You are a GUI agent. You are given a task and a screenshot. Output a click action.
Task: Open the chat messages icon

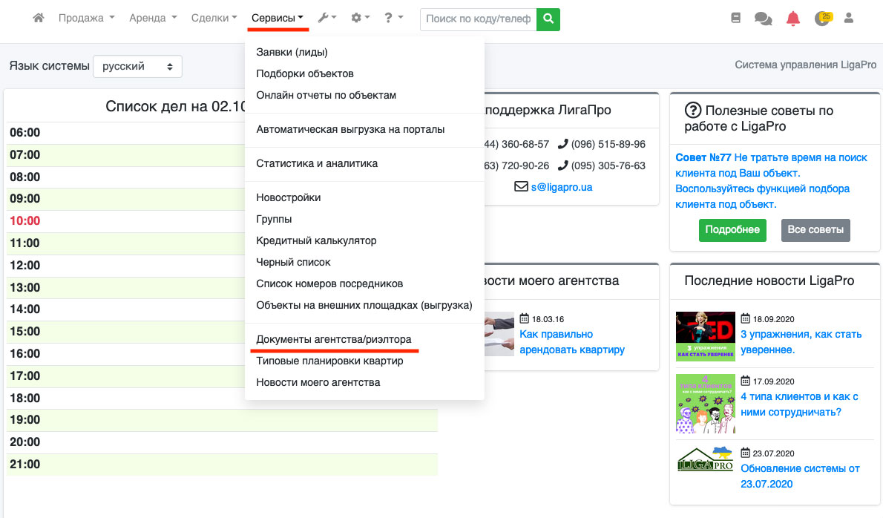(x=763, y=19)
